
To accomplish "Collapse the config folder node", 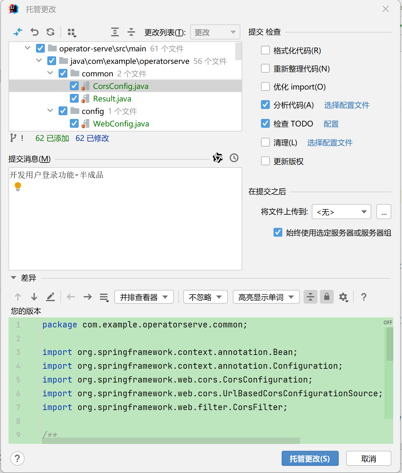I will click(50, 111).
